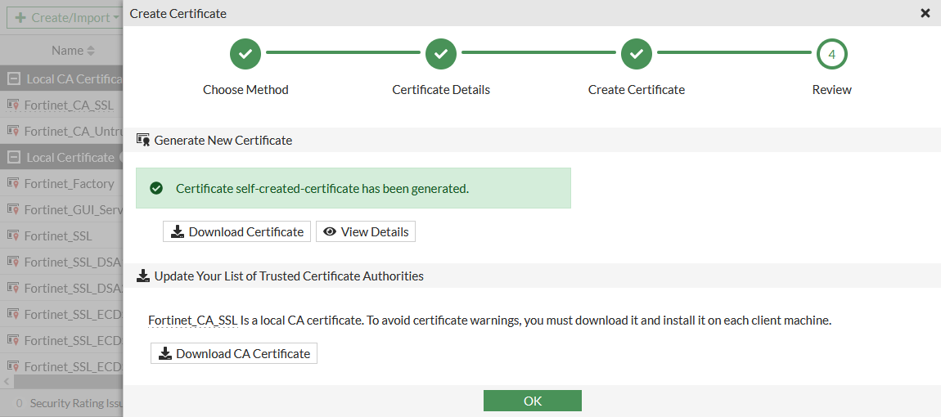Close the Create Certificate dialog
This screenshot has height=417, width=941.
click(925, 13)
